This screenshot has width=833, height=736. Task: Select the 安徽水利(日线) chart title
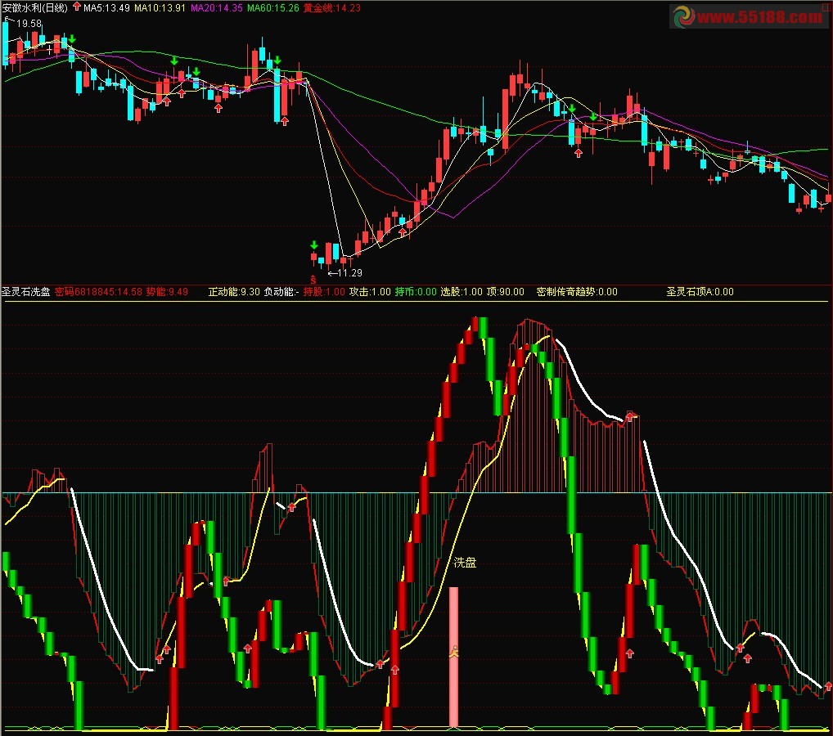tap(34, 7)
